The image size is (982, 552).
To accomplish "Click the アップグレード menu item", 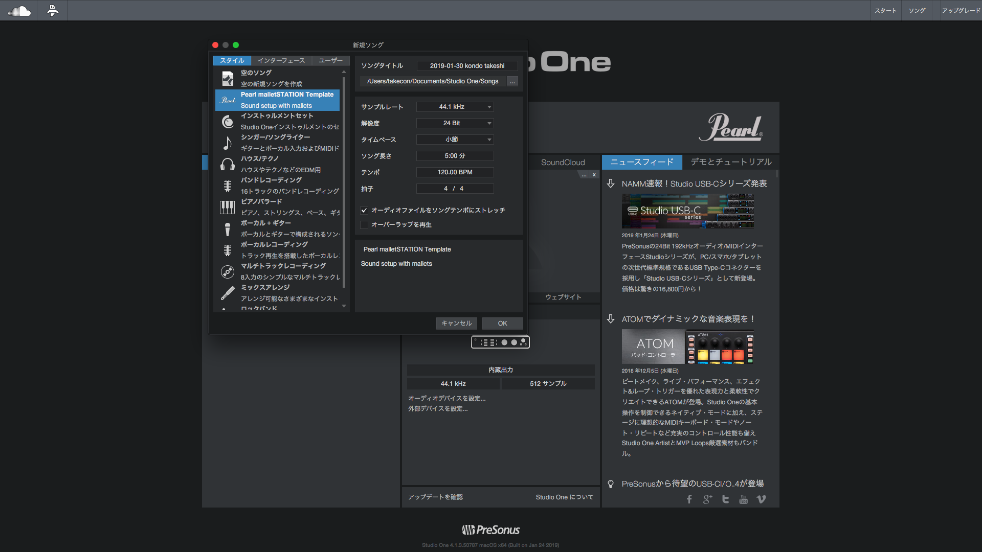I will [x=961, y=10].
